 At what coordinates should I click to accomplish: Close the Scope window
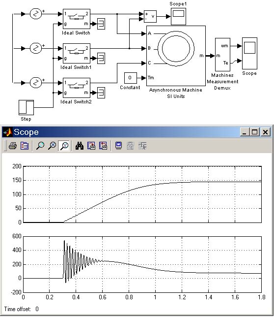coord(265,132)
